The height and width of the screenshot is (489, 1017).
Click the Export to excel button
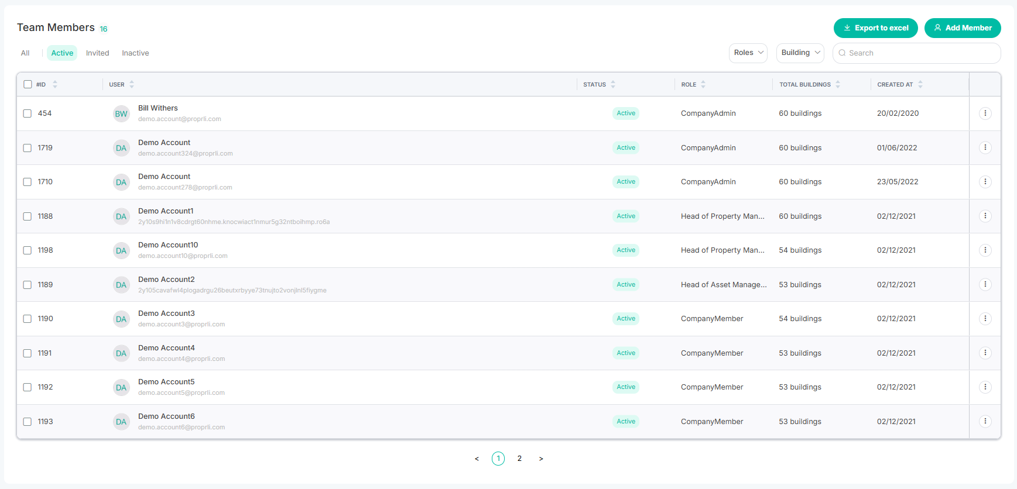pos(876,28)
